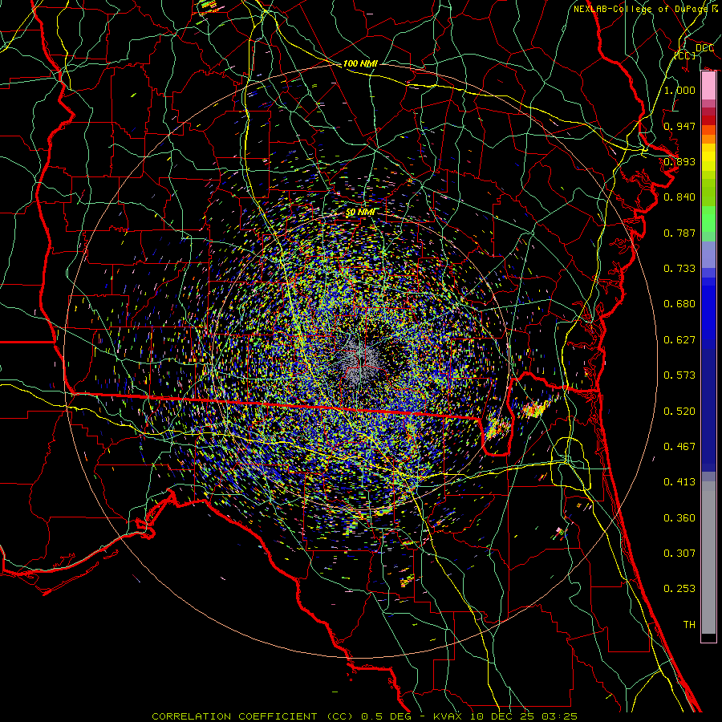Click the 0.787 scale value
The image size is (722, 722).
679,233
